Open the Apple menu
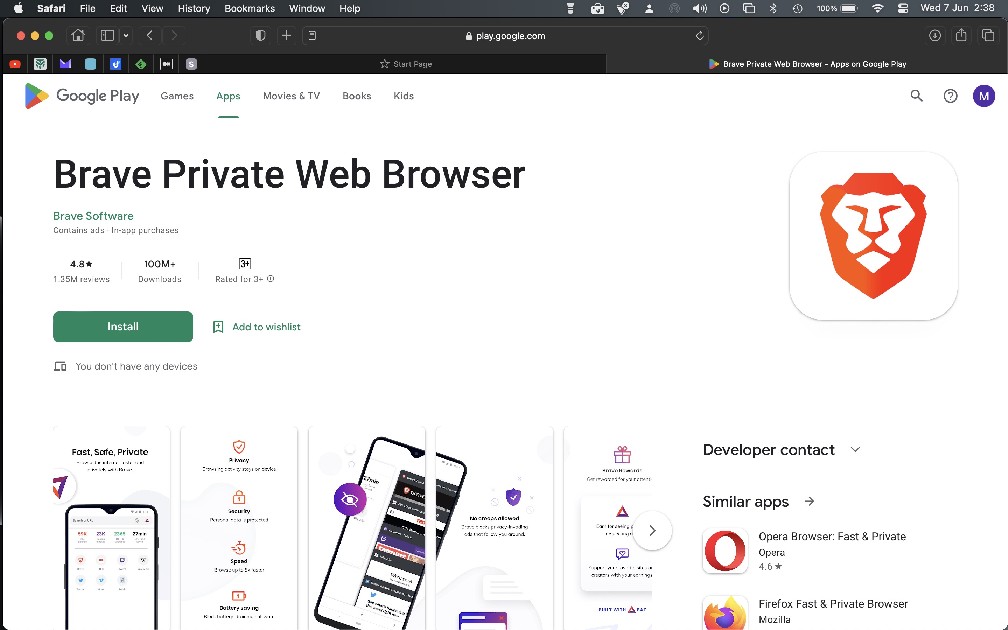Viewport: 1008px width, 630px height. tap(18, 8)
